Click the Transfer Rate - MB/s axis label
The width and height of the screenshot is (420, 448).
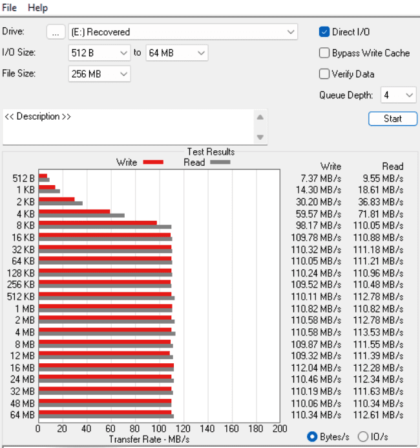[x=149, y=440]
